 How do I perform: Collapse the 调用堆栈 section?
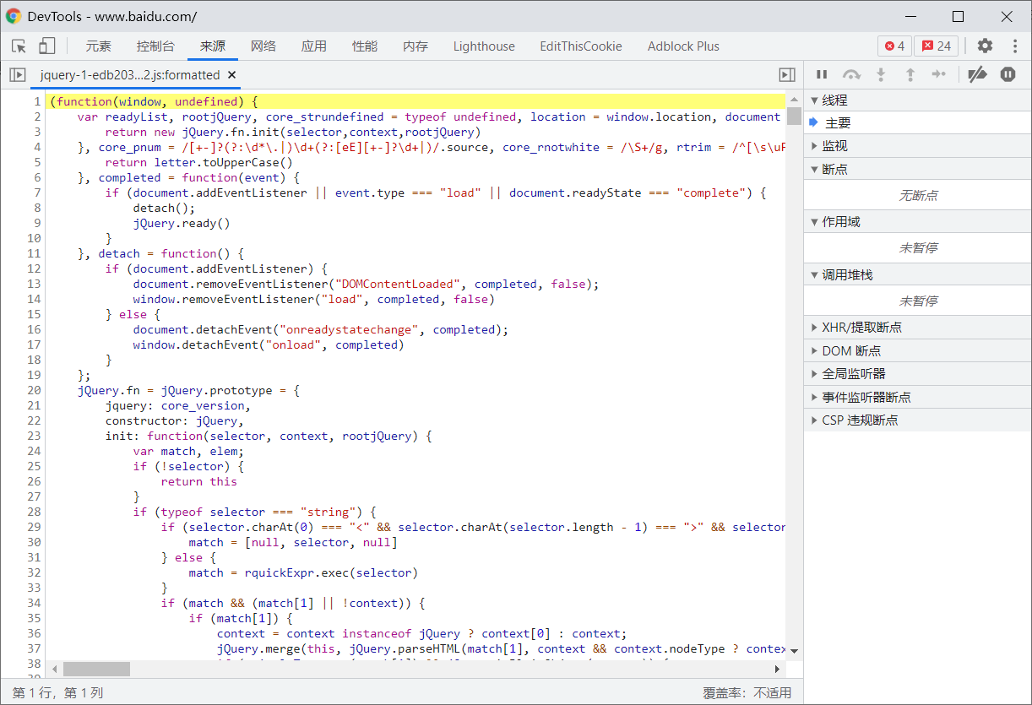pyautogui.click(x=917, y=274)
